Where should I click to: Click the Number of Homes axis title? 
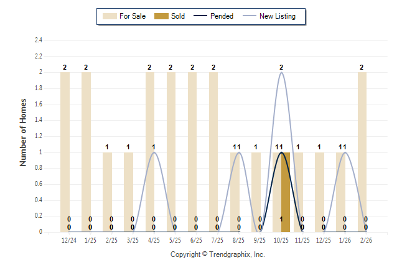[24, 132]
